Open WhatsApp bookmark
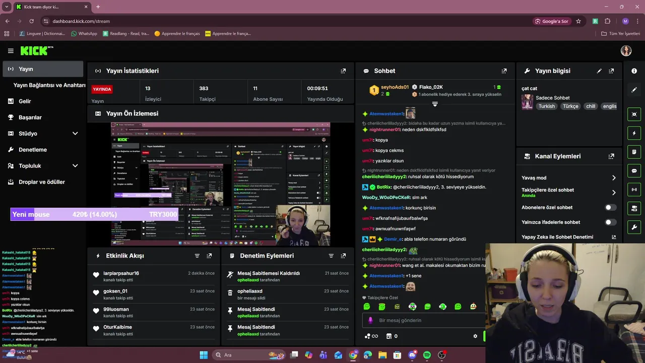The image size is (645, 363). 84,34
